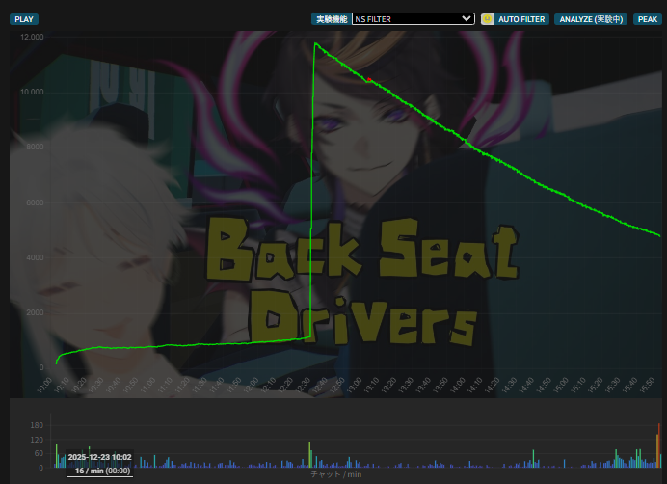Click the 10.000 y-axis label
667x484 pixels.
(x=32, y=92)
